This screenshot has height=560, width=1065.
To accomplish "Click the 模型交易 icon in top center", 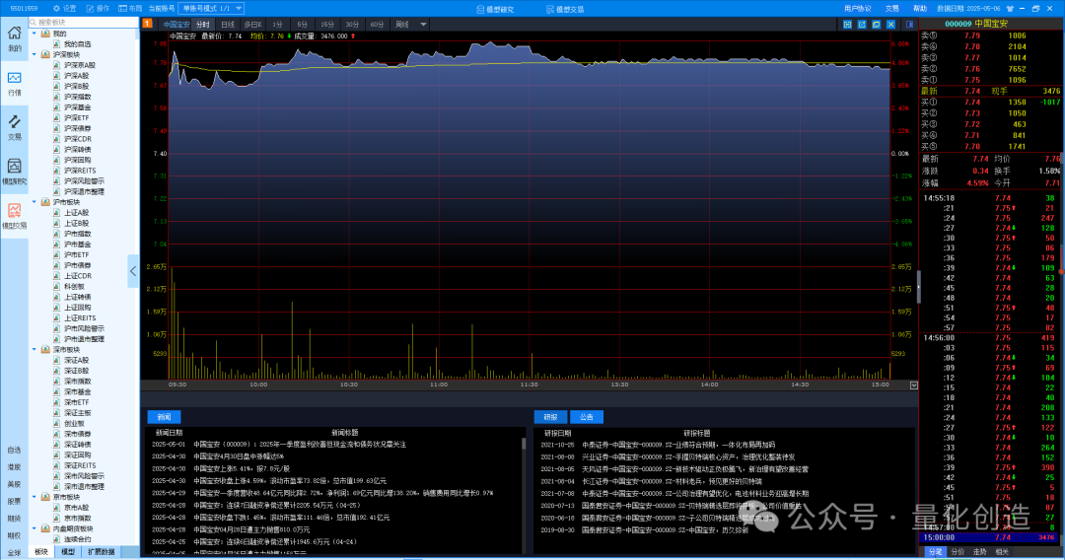I will pos(549,9).
